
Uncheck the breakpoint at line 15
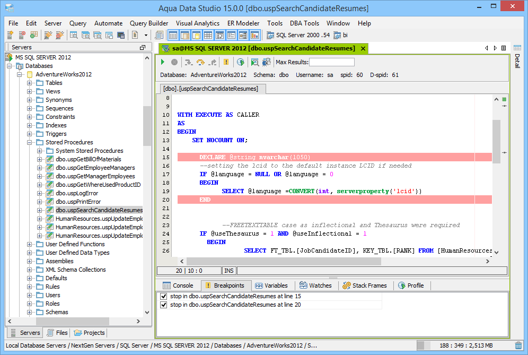(x=164, y=296)
